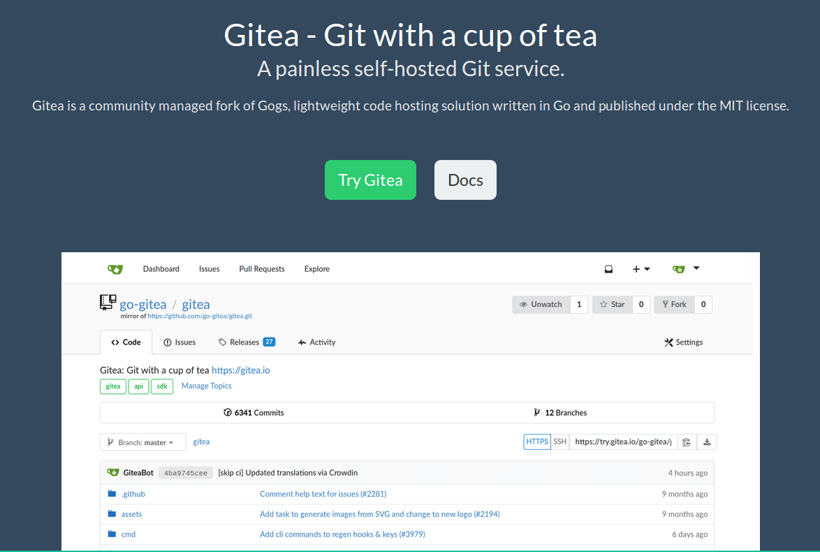Expand the plus create-new dropdown

tap(641, 269)
